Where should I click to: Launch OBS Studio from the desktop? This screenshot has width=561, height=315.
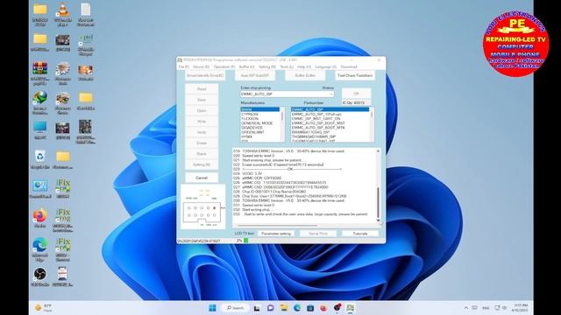pos(39,277)
